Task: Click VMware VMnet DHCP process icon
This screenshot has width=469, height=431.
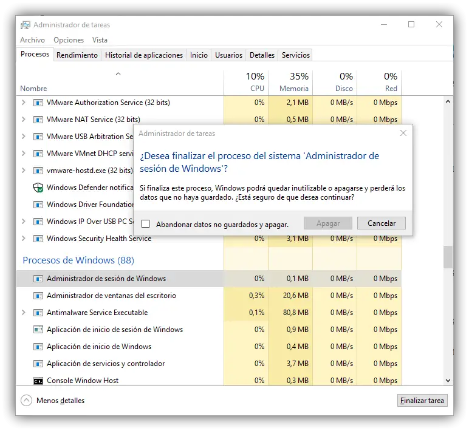Action: pyautogui.click(x=38, y=154)
